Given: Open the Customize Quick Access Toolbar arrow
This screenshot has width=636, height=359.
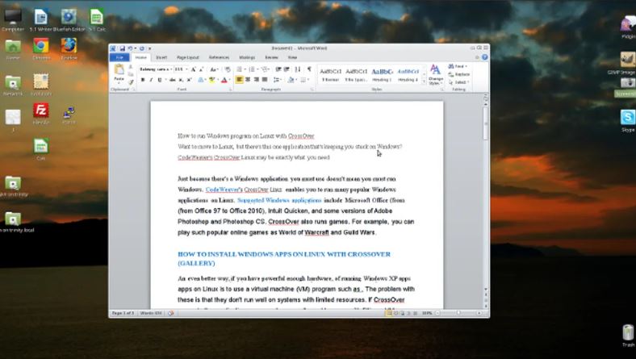Looking at the screenshot, I should tap(149, 48).
